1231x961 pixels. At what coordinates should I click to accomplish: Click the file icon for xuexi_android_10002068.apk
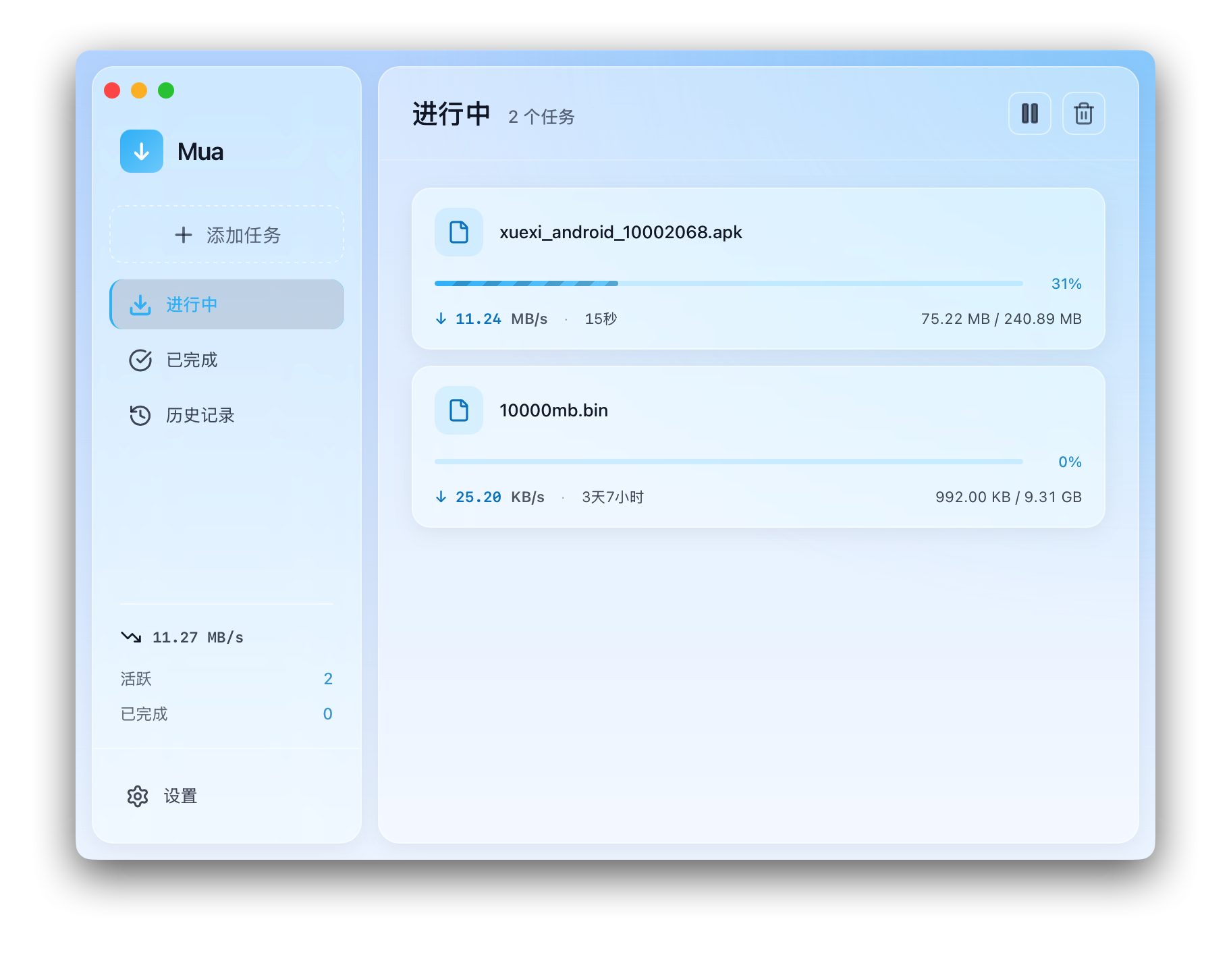(459, 232)
